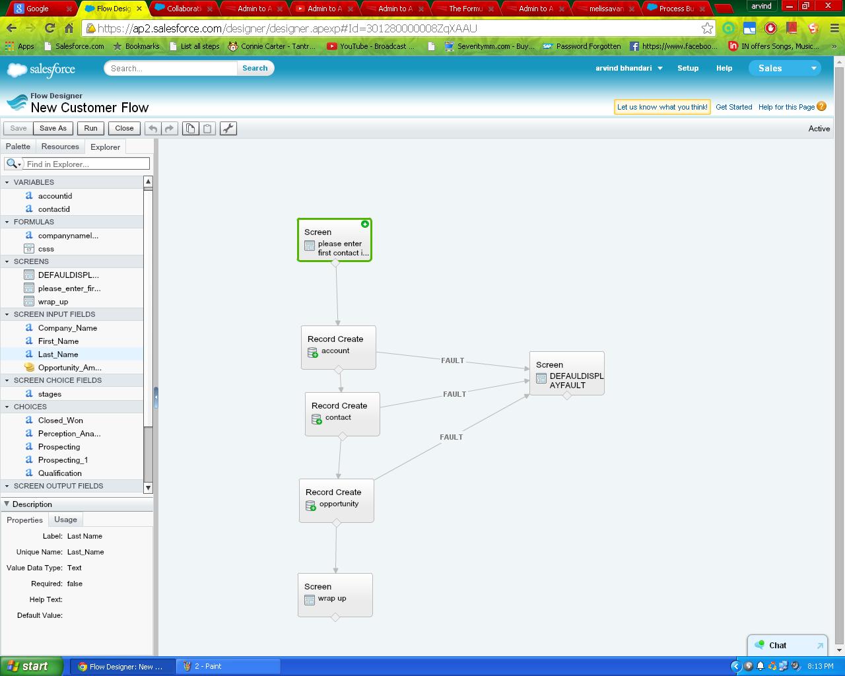Collapse the FORMULAS section

[x=7, y=222]
